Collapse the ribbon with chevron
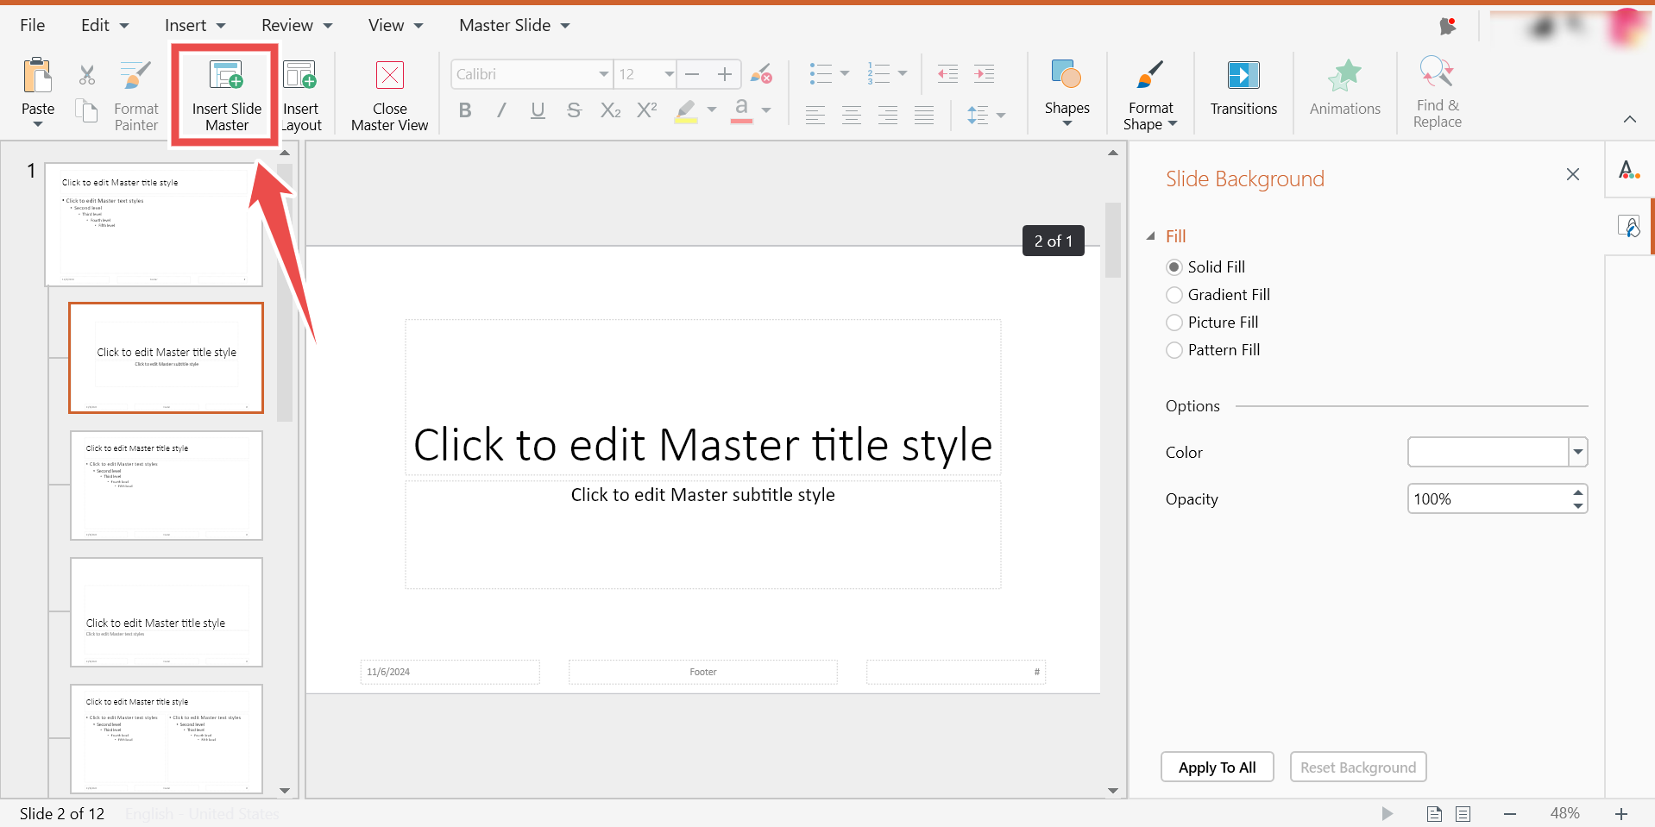 [x=1630, y=119]
